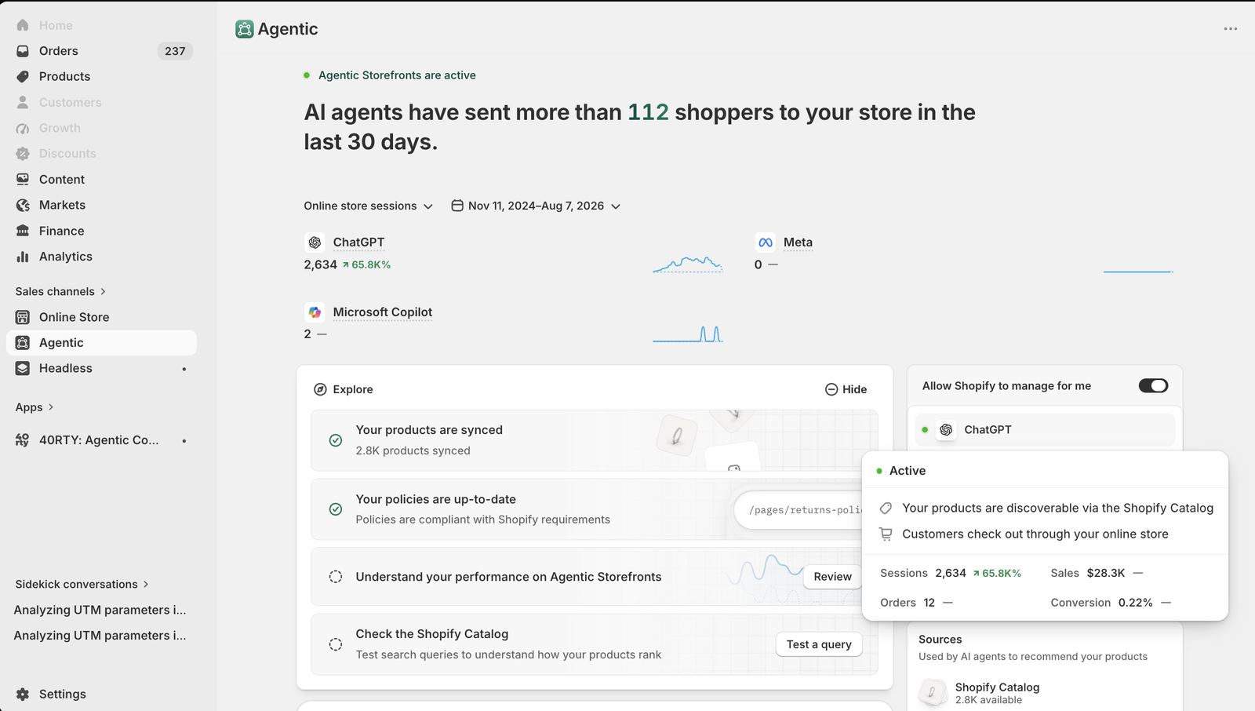1255x711 pixels.
Task: Click the Settings gear icon
Action: point(23,694)
